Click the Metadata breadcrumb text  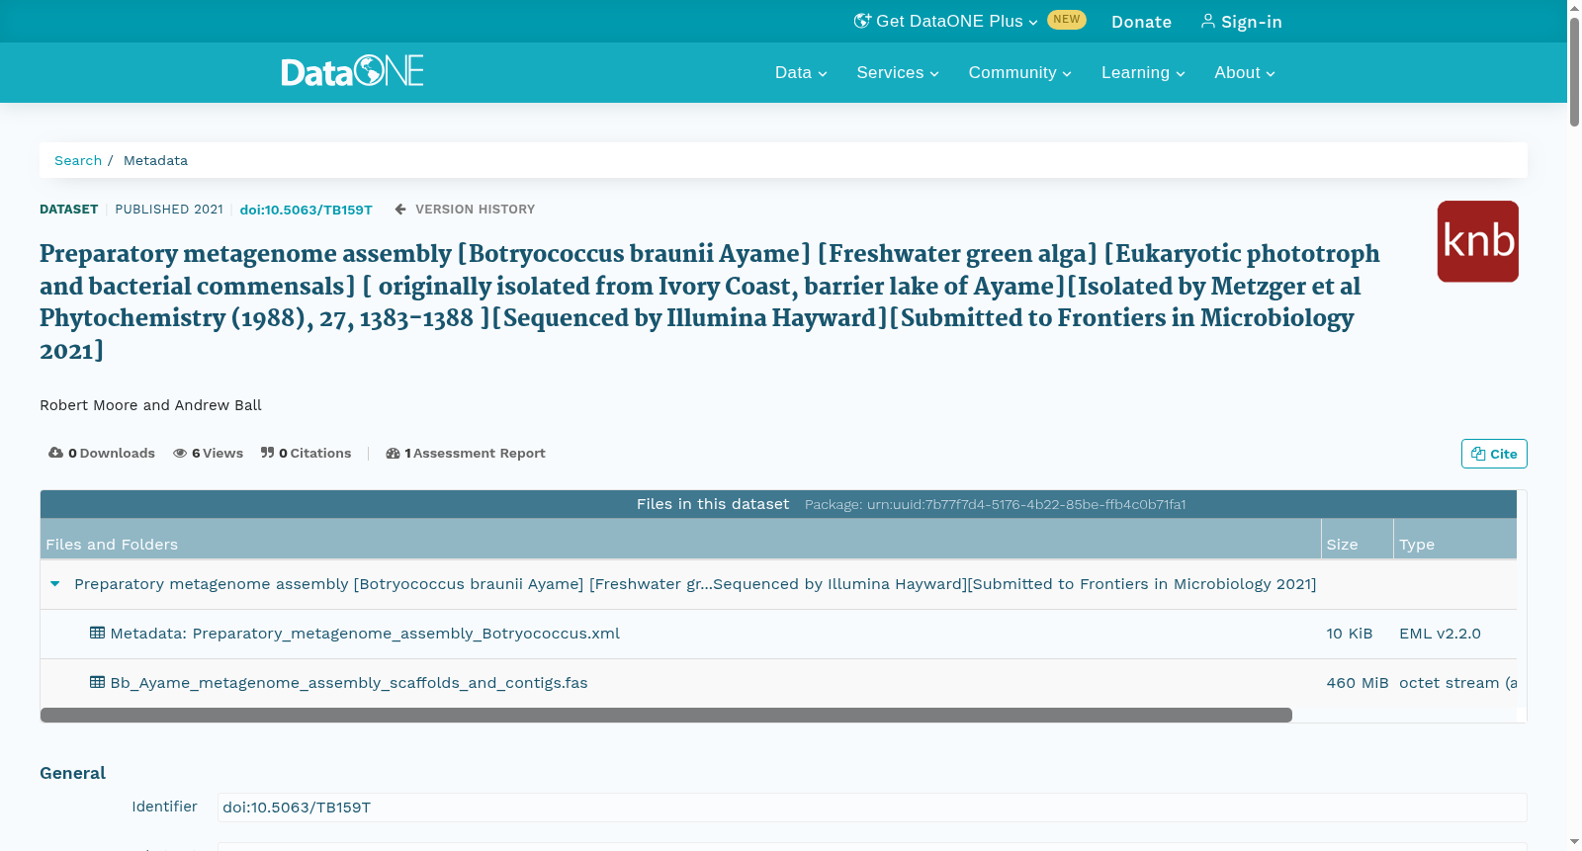tap(155, 160)
